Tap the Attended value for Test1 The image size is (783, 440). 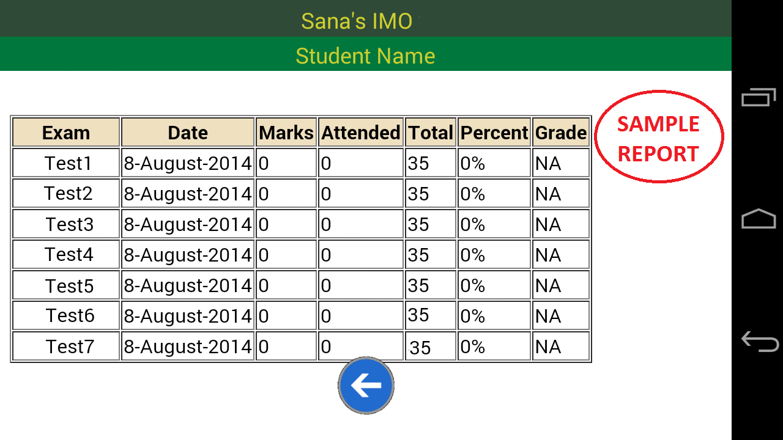click(x=360, y=163)
